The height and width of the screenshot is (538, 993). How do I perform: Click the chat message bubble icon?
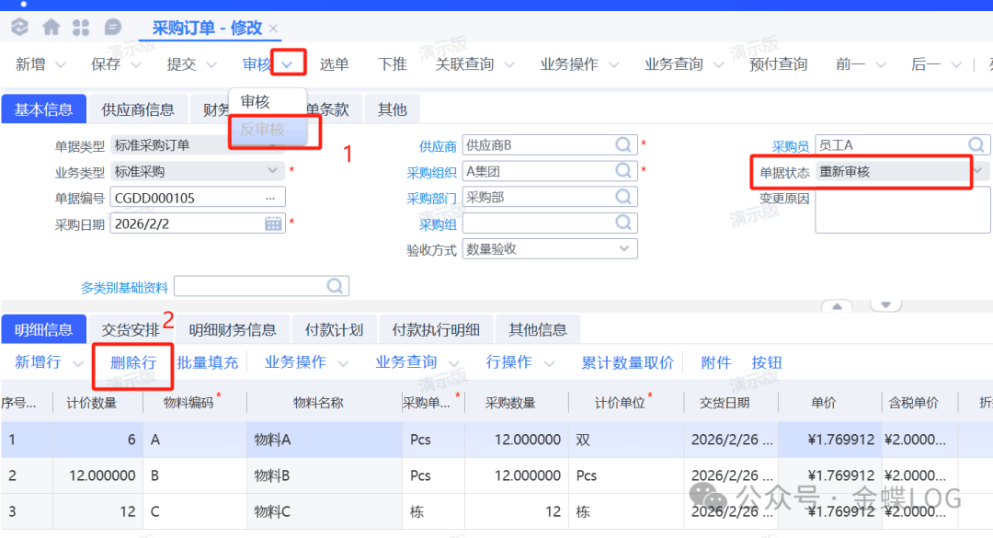112,28
